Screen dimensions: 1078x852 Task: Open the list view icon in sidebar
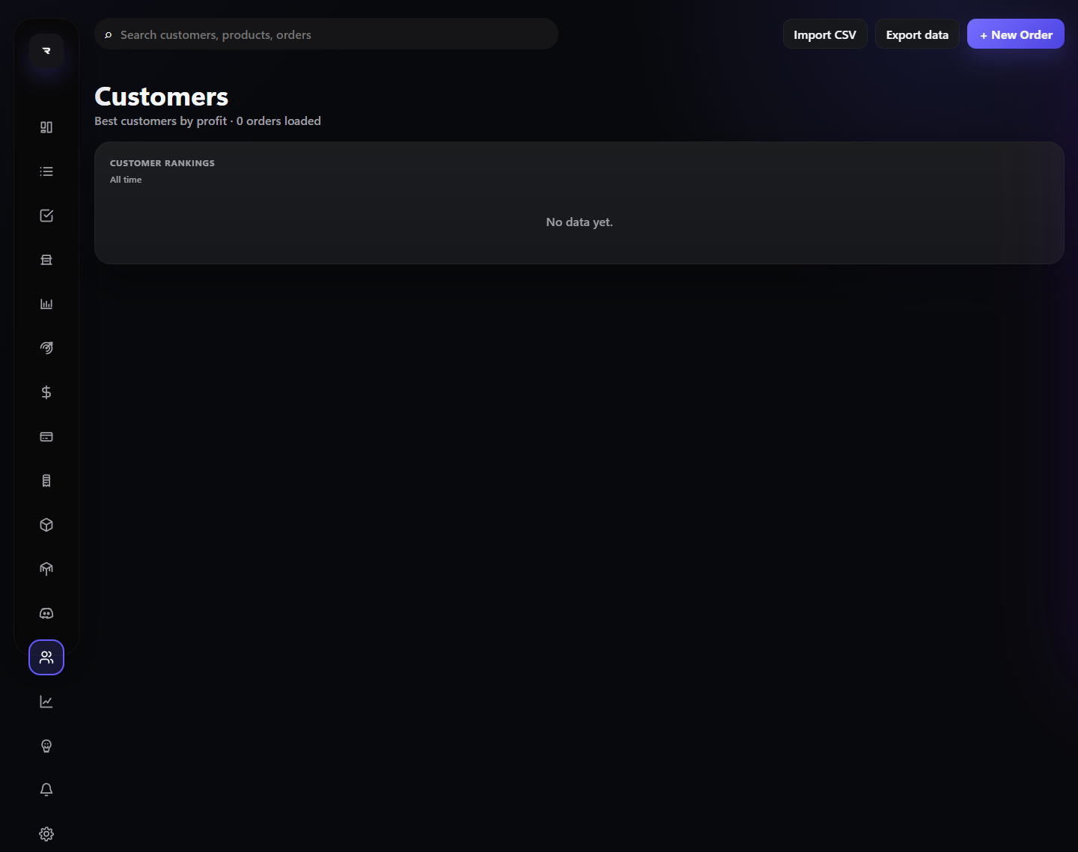[x=46, y=171]
